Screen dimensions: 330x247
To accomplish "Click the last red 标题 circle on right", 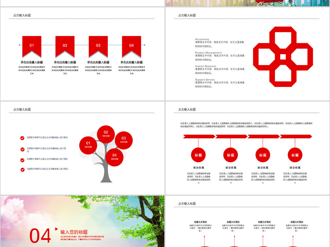I will [x=295, y=155].
